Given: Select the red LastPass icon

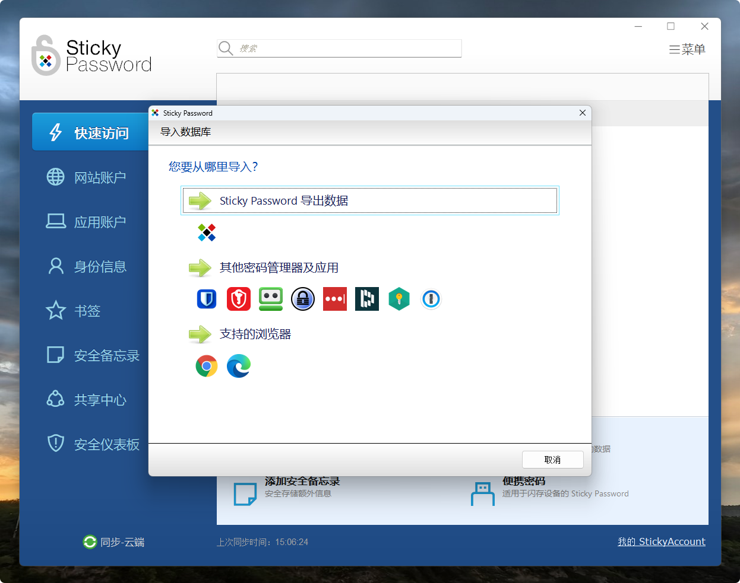Looking at the screenshot, I should click(x=335, y=299).
